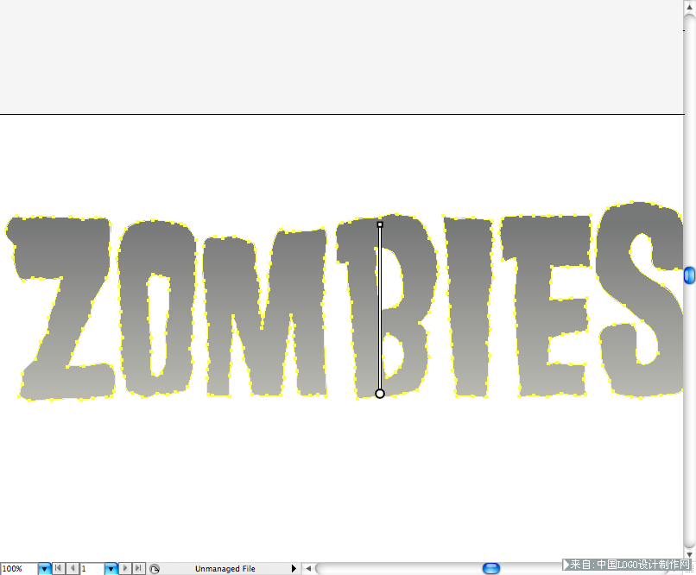Click the gradient annotator circular end handle
The height and width of the screenshot is (575, 696).
(x=379, y=394)
